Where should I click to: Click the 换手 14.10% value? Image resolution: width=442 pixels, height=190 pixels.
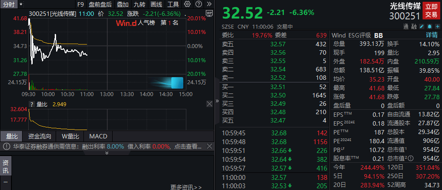429,44
